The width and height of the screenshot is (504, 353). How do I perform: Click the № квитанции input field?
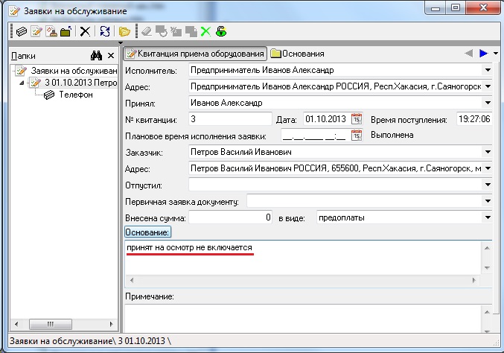point(230,119)
